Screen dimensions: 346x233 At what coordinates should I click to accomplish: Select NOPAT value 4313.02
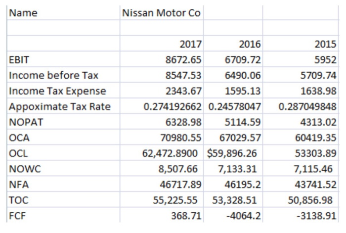301,122
